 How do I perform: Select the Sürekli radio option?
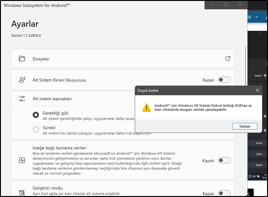point(36,129)
